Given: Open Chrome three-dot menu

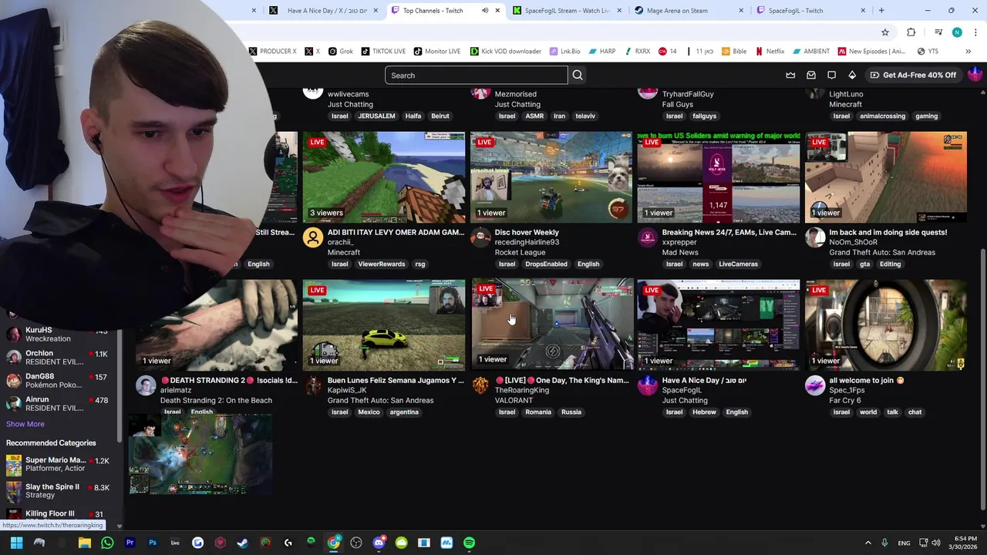Looking at the screenshot, I should 975,32.
